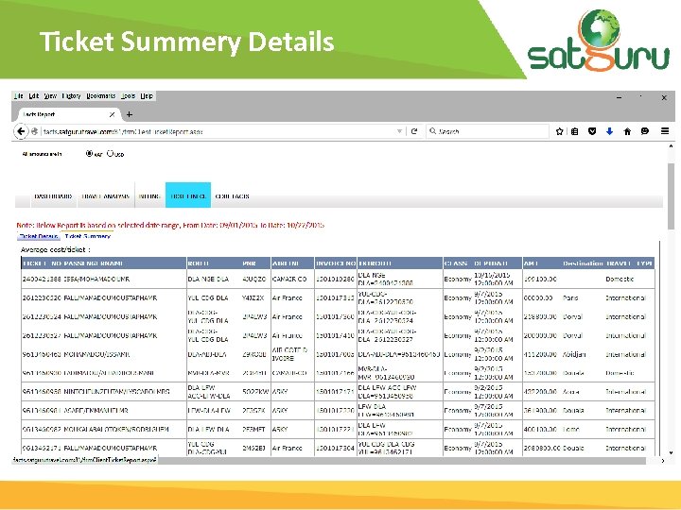Viewport: 681px width, 510px height.
Task: Open the bookmarks list icon
Action: [x=575, y=131]
